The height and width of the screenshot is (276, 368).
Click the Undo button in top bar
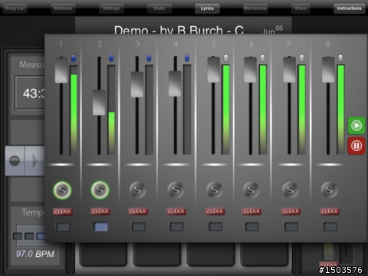pos(159,8)
